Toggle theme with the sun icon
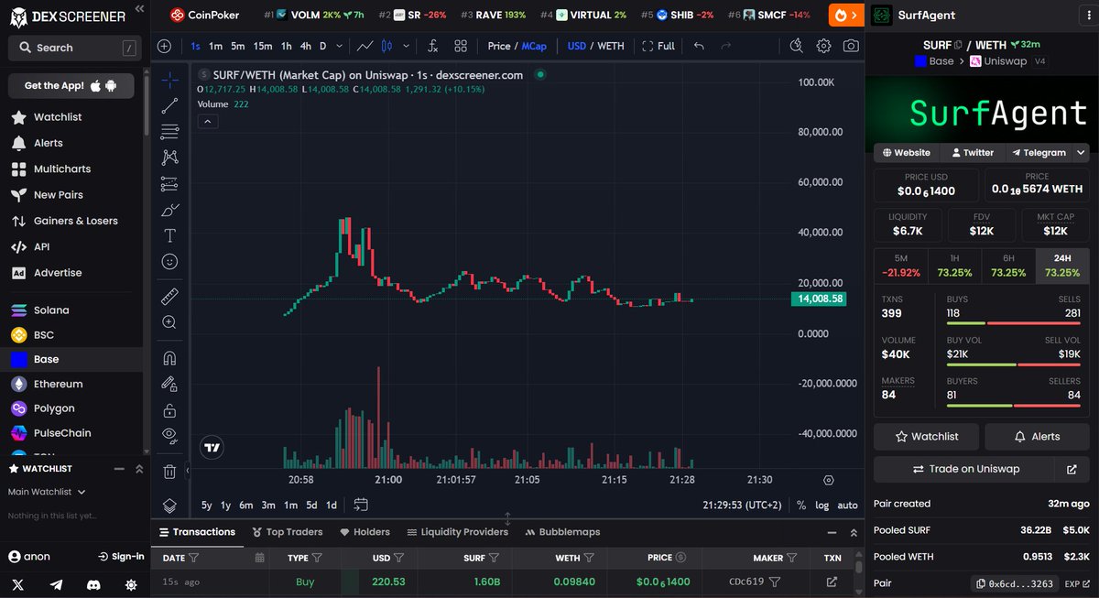The width and height of the screenshot is (1099, 598). [131, 584]
